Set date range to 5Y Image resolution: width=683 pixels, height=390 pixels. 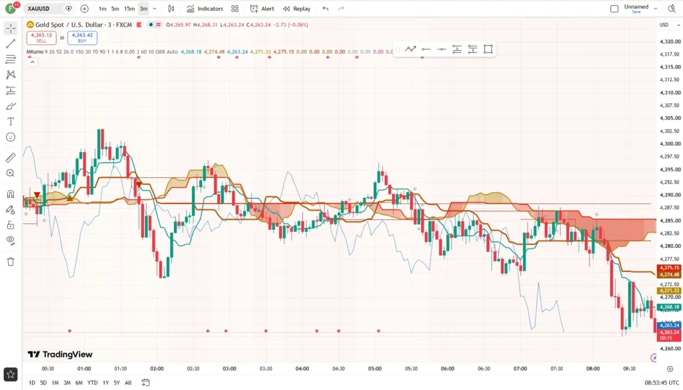(117, 383)
